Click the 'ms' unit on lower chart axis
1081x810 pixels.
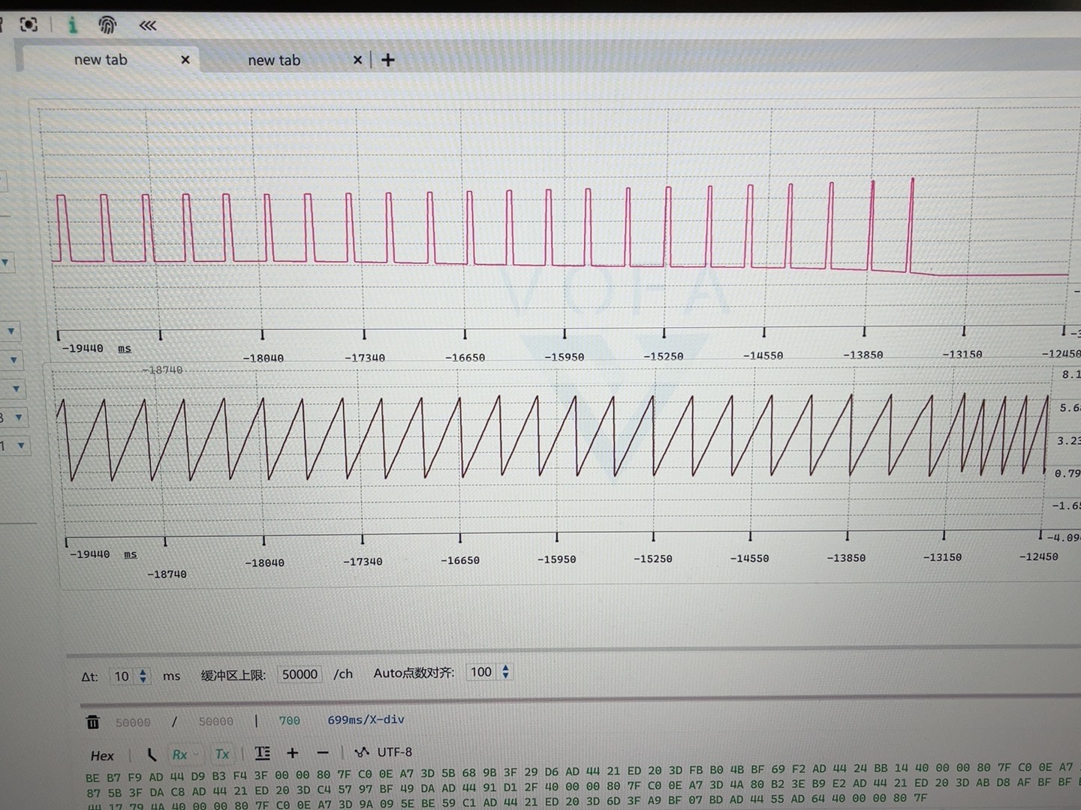point(131,554)
